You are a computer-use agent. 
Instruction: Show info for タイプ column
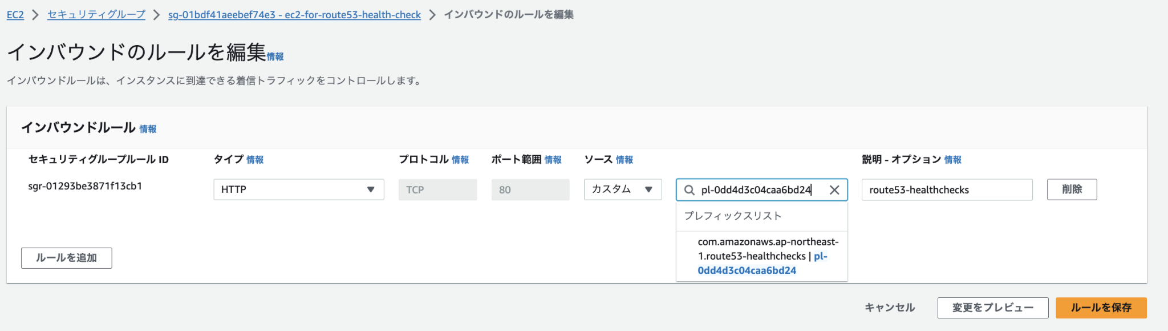click(x=255, y=160)
